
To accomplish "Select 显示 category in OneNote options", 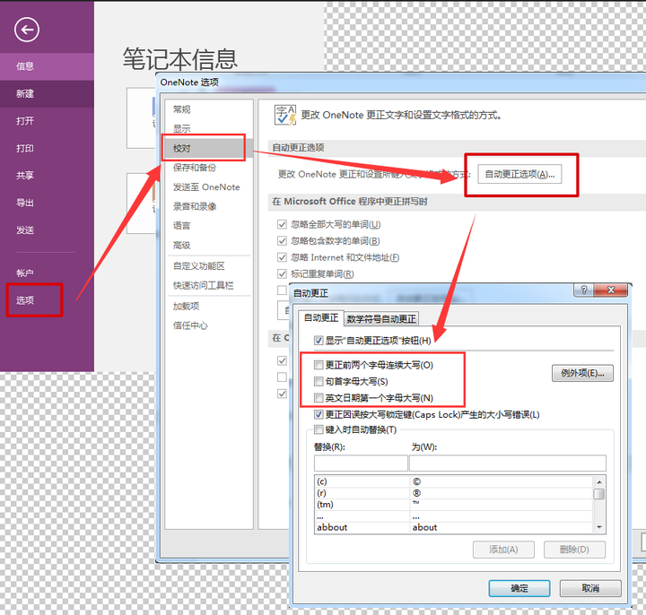I will pyautogui.click(x=209, y=129).
